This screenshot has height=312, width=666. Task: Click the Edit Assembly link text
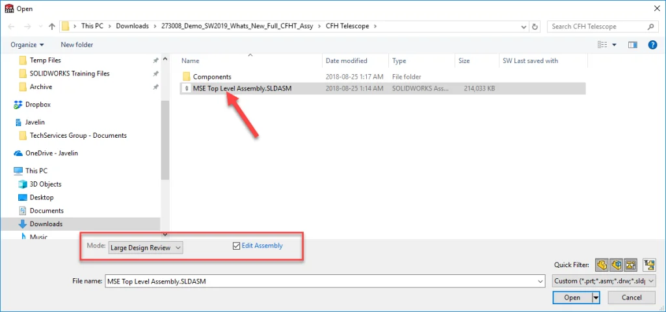[x=262, y=246]
